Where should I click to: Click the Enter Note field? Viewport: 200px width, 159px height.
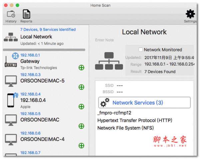point(104,40)
